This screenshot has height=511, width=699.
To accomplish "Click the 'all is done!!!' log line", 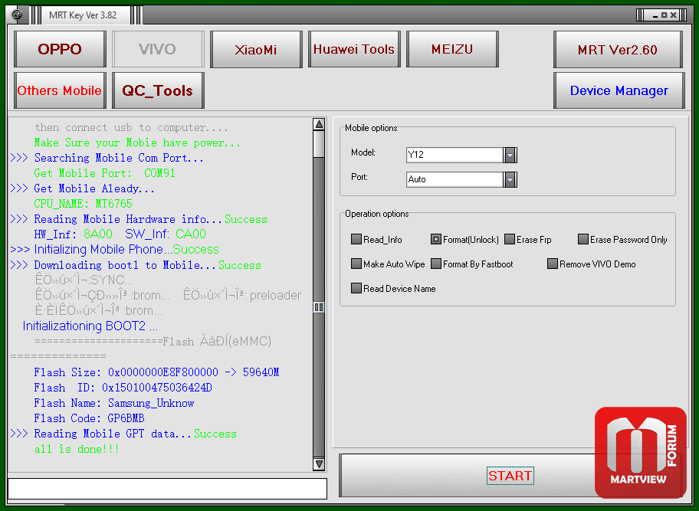I will click(x=77, y=449).
